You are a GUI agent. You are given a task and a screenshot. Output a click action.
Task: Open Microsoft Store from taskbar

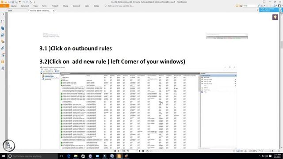pyautogui.click(x=83, y=156)
